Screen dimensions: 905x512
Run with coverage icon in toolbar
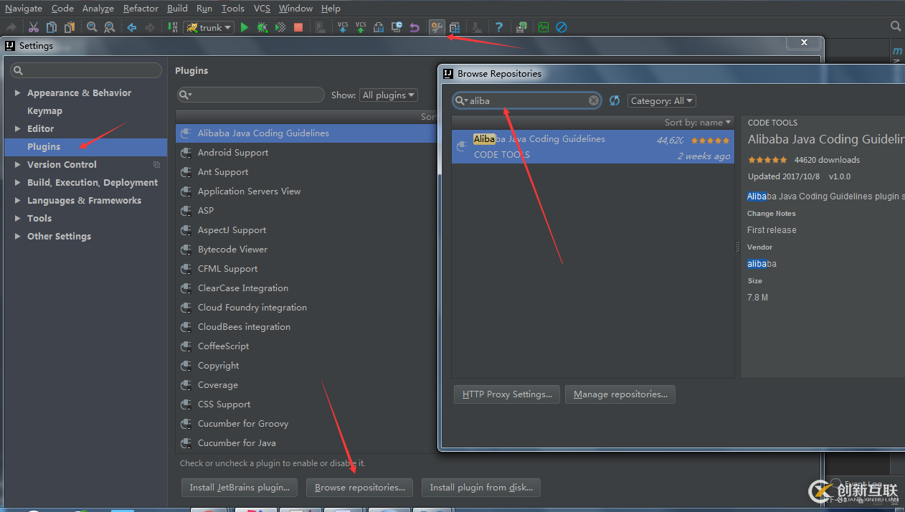coord(280,27)
